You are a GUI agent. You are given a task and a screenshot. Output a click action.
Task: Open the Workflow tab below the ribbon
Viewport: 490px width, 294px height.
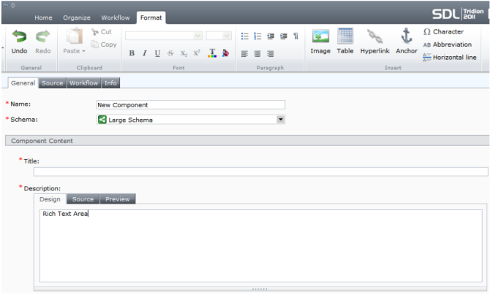tap(83, 83)
